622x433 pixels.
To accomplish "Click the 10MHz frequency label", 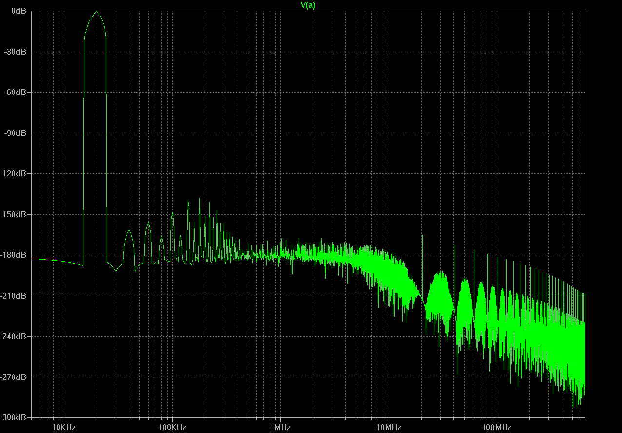I will pos(389,428).
